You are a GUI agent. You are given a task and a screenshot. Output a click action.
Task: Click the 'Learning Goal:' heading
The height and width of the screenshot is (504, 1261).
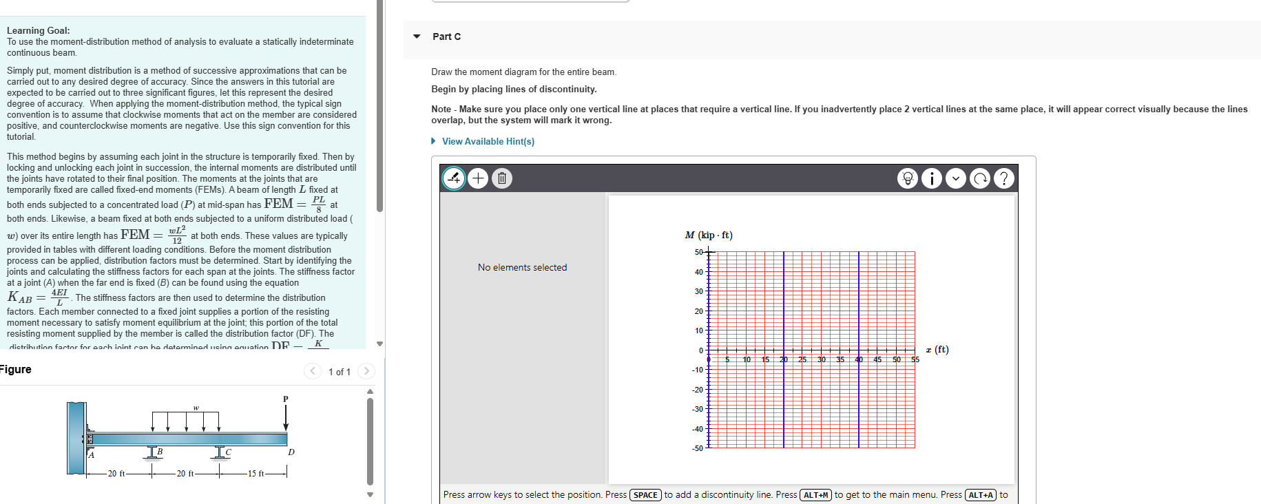click(39, 30)
